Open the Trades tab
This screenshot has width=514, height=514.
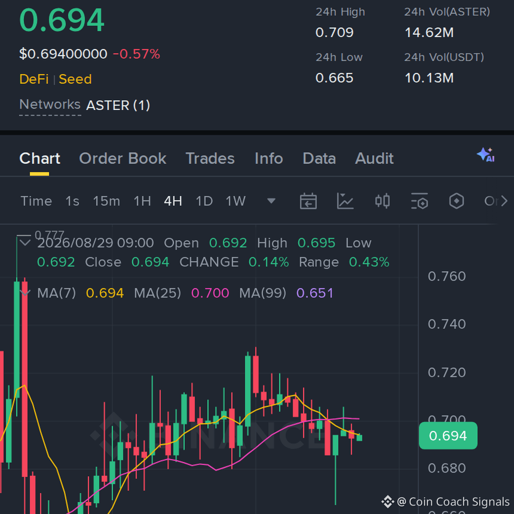click(210, 158)
